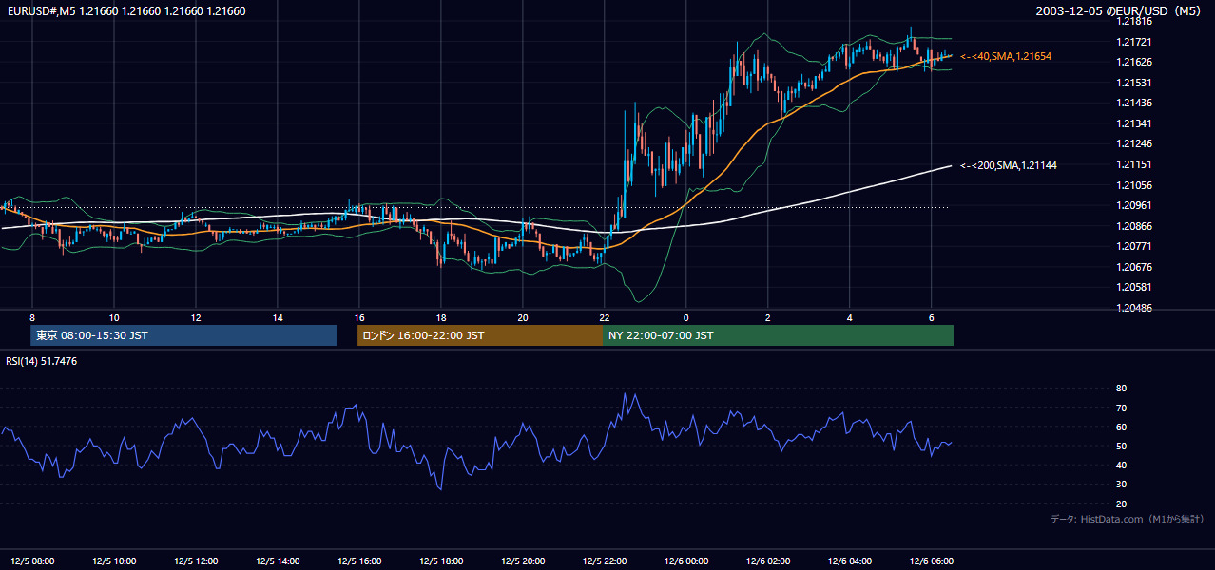Click hour label 18 on price chart axis
1215x570 pixels.
(x=441, y=317)
